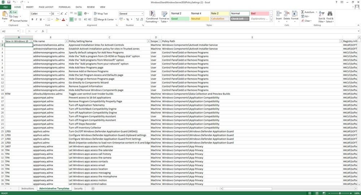Click the Format cells icon

(295, 14)
